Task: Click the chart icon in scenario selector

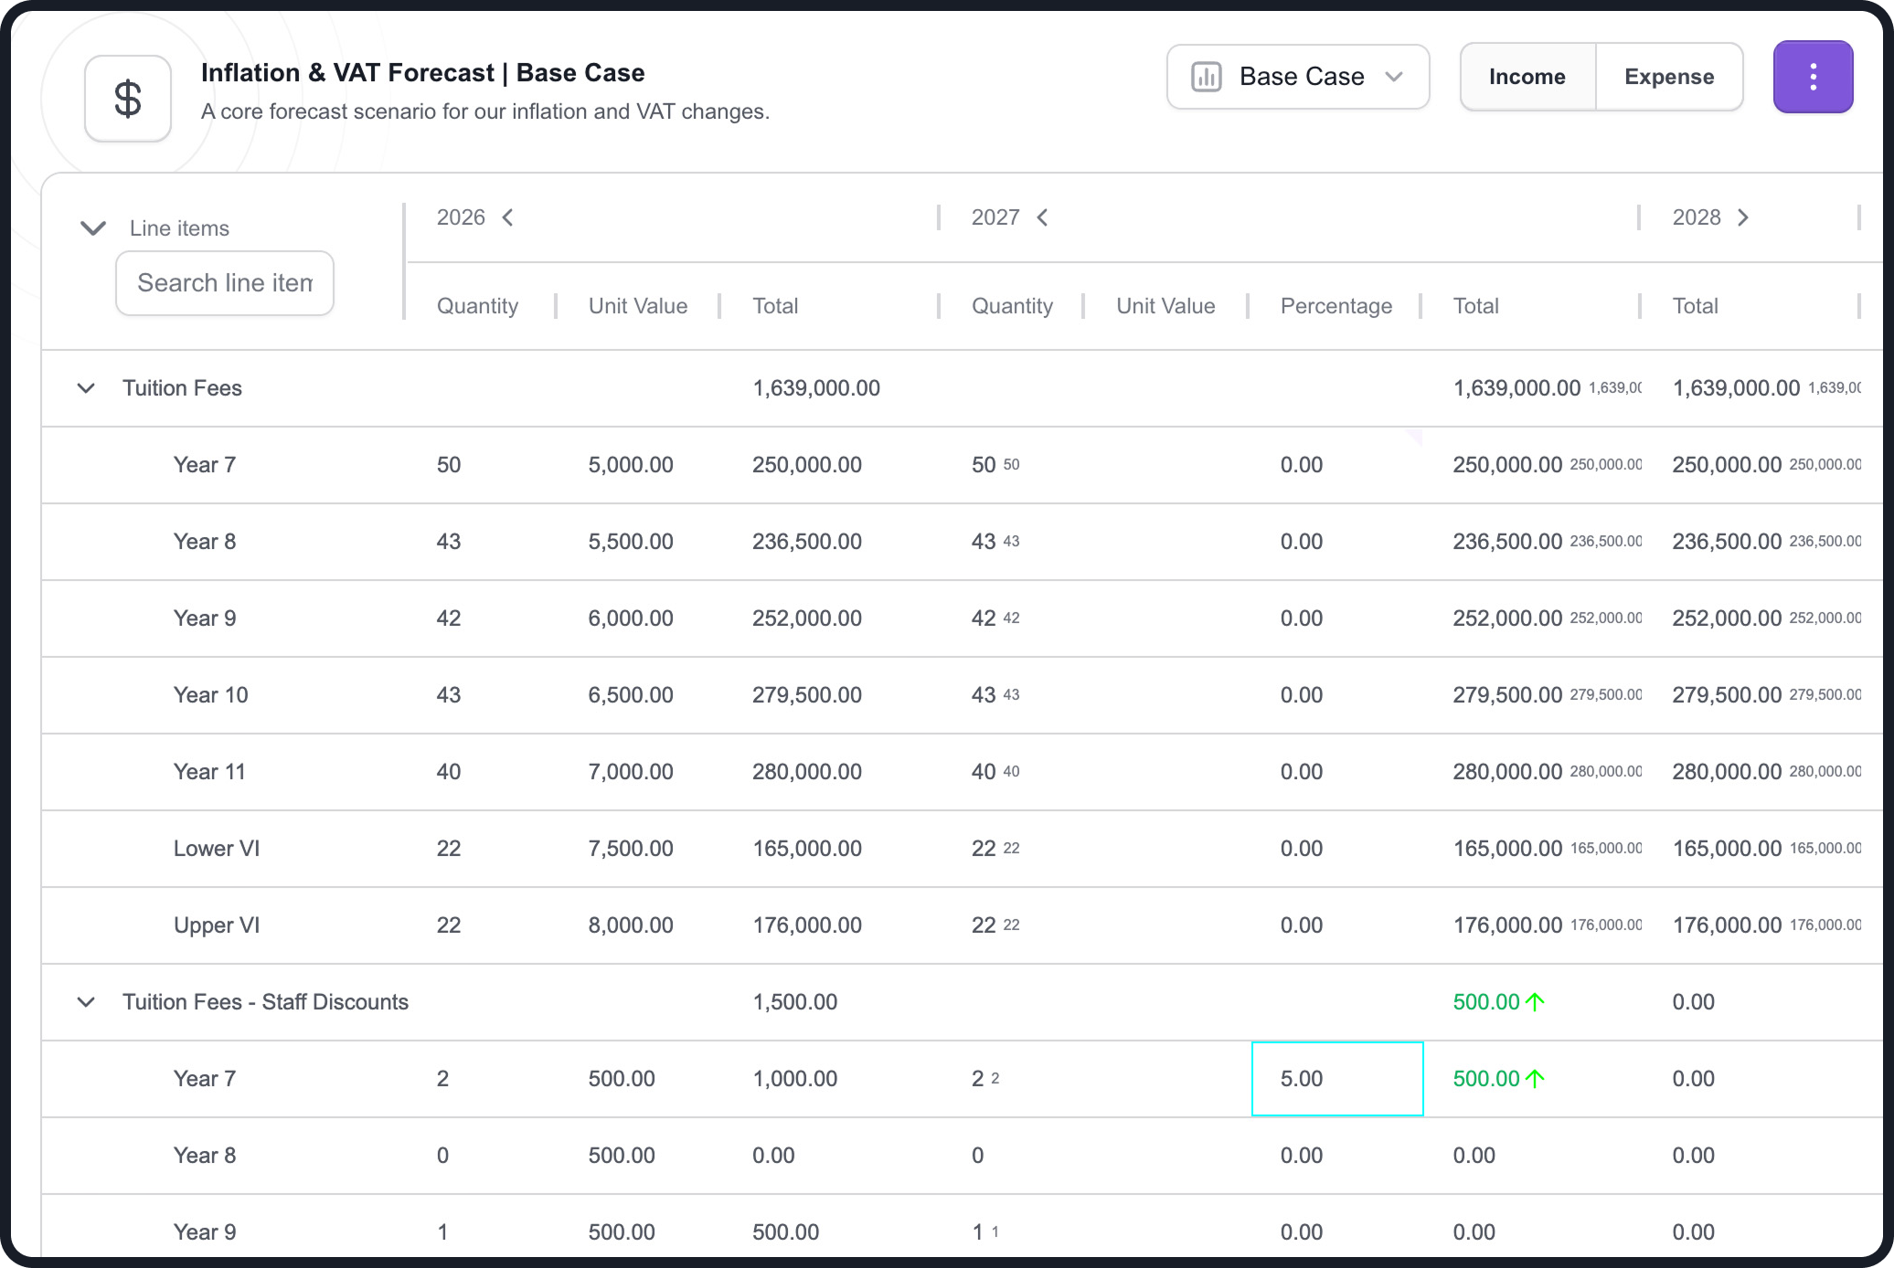Action: tap(1207, 77)
